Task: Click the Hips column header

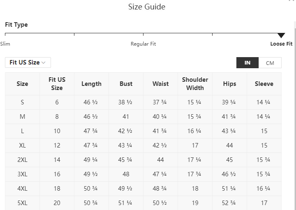Action: pyautogui.click(x=229, y=84)
